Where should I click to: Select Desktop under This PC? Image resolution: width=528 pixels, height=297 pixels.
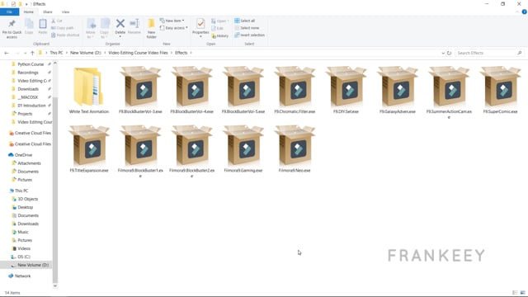26,207
